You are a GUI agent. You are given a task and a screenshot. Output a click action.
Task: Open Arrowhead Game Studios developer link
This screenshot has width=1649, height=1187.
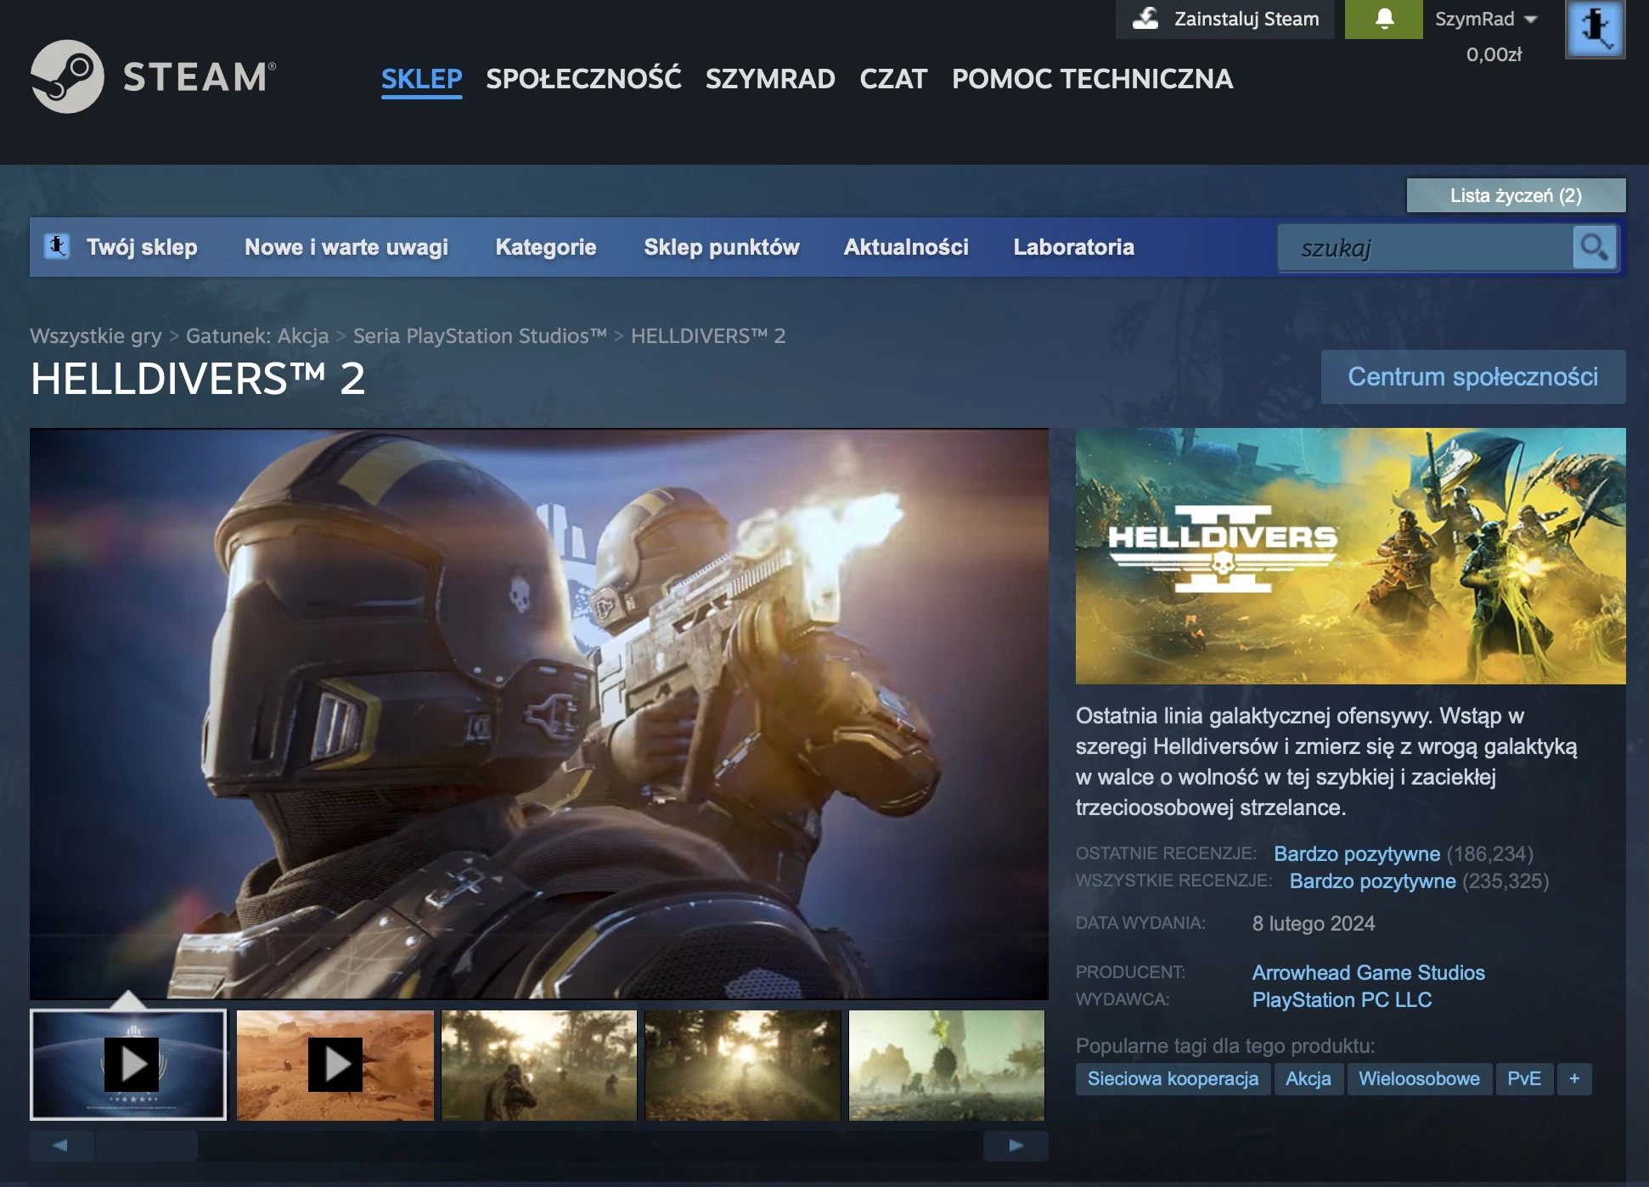point(1368,973)
